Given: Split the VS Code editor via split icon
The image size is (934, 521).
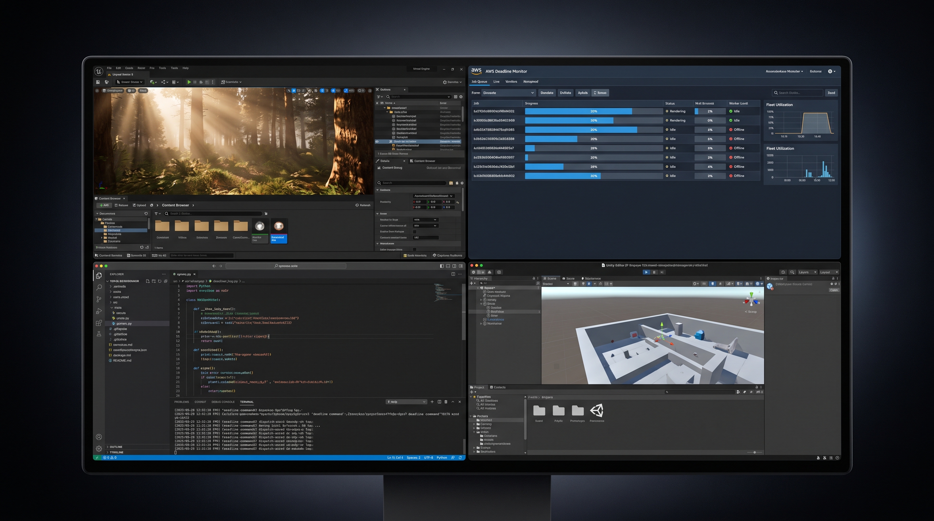Looking at the screenshot, I should click(x=453, y=274).
